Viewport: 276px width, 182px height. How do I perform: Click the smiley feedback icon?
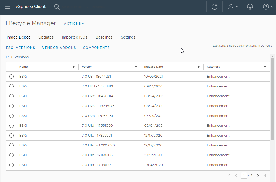click(x=250, y=7)
